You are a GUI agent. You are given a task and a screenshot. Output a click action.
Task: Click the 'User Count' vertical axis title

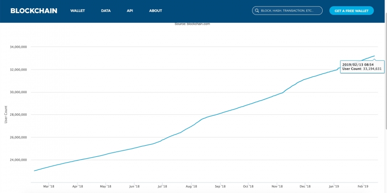point(6,114)
